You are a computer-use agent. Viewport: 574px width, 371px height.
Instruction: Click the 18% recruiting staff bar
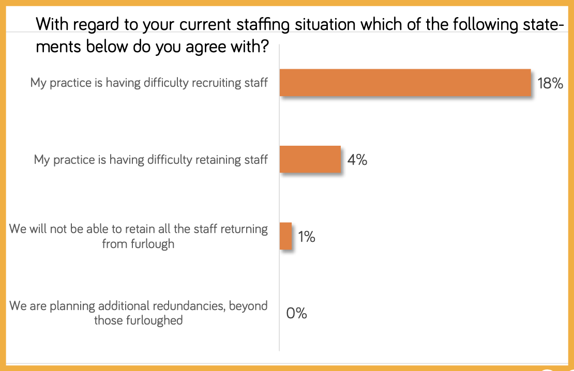(405, 82)
